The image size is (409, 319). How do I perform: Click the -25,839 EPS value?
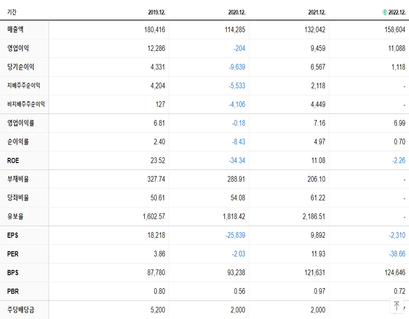(x=236, y=235)
